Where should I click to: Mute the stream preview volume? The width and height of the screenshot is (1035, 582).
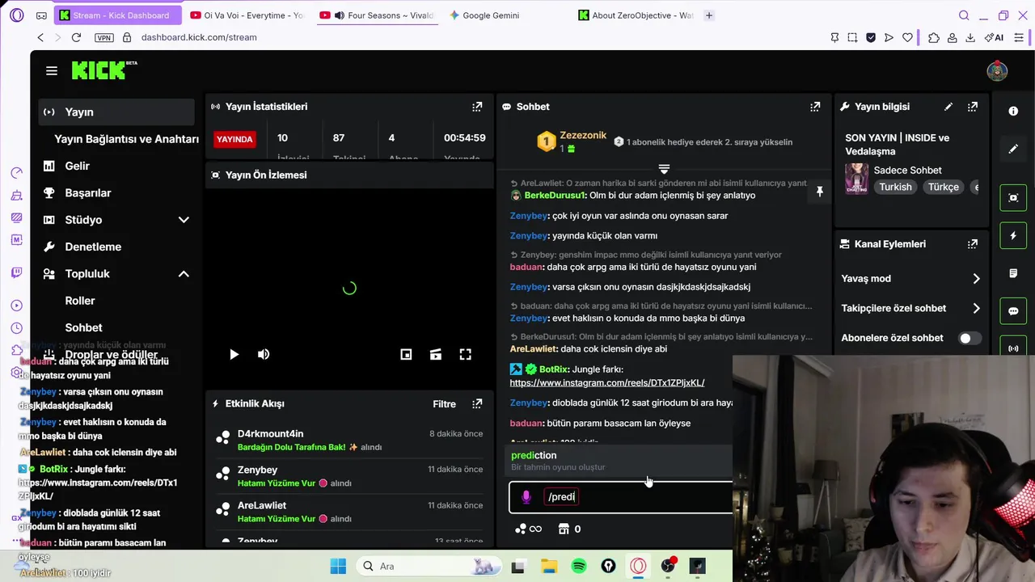point(264,354)
